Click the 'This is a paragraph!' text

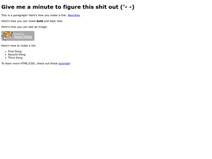pyautogui.click(x=15, y=15)
